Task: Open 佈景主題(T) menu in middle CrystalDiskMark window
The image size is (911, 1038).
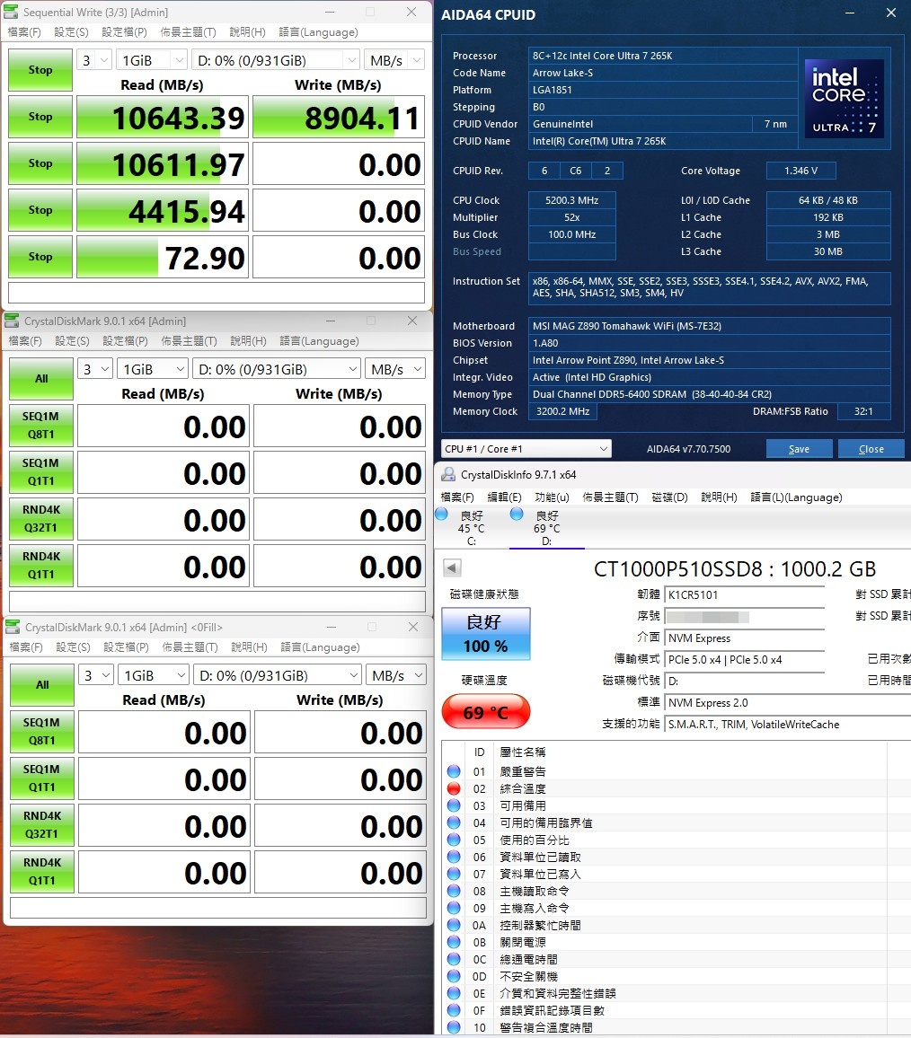Action: pyautogui.click(x=189, y=341)
